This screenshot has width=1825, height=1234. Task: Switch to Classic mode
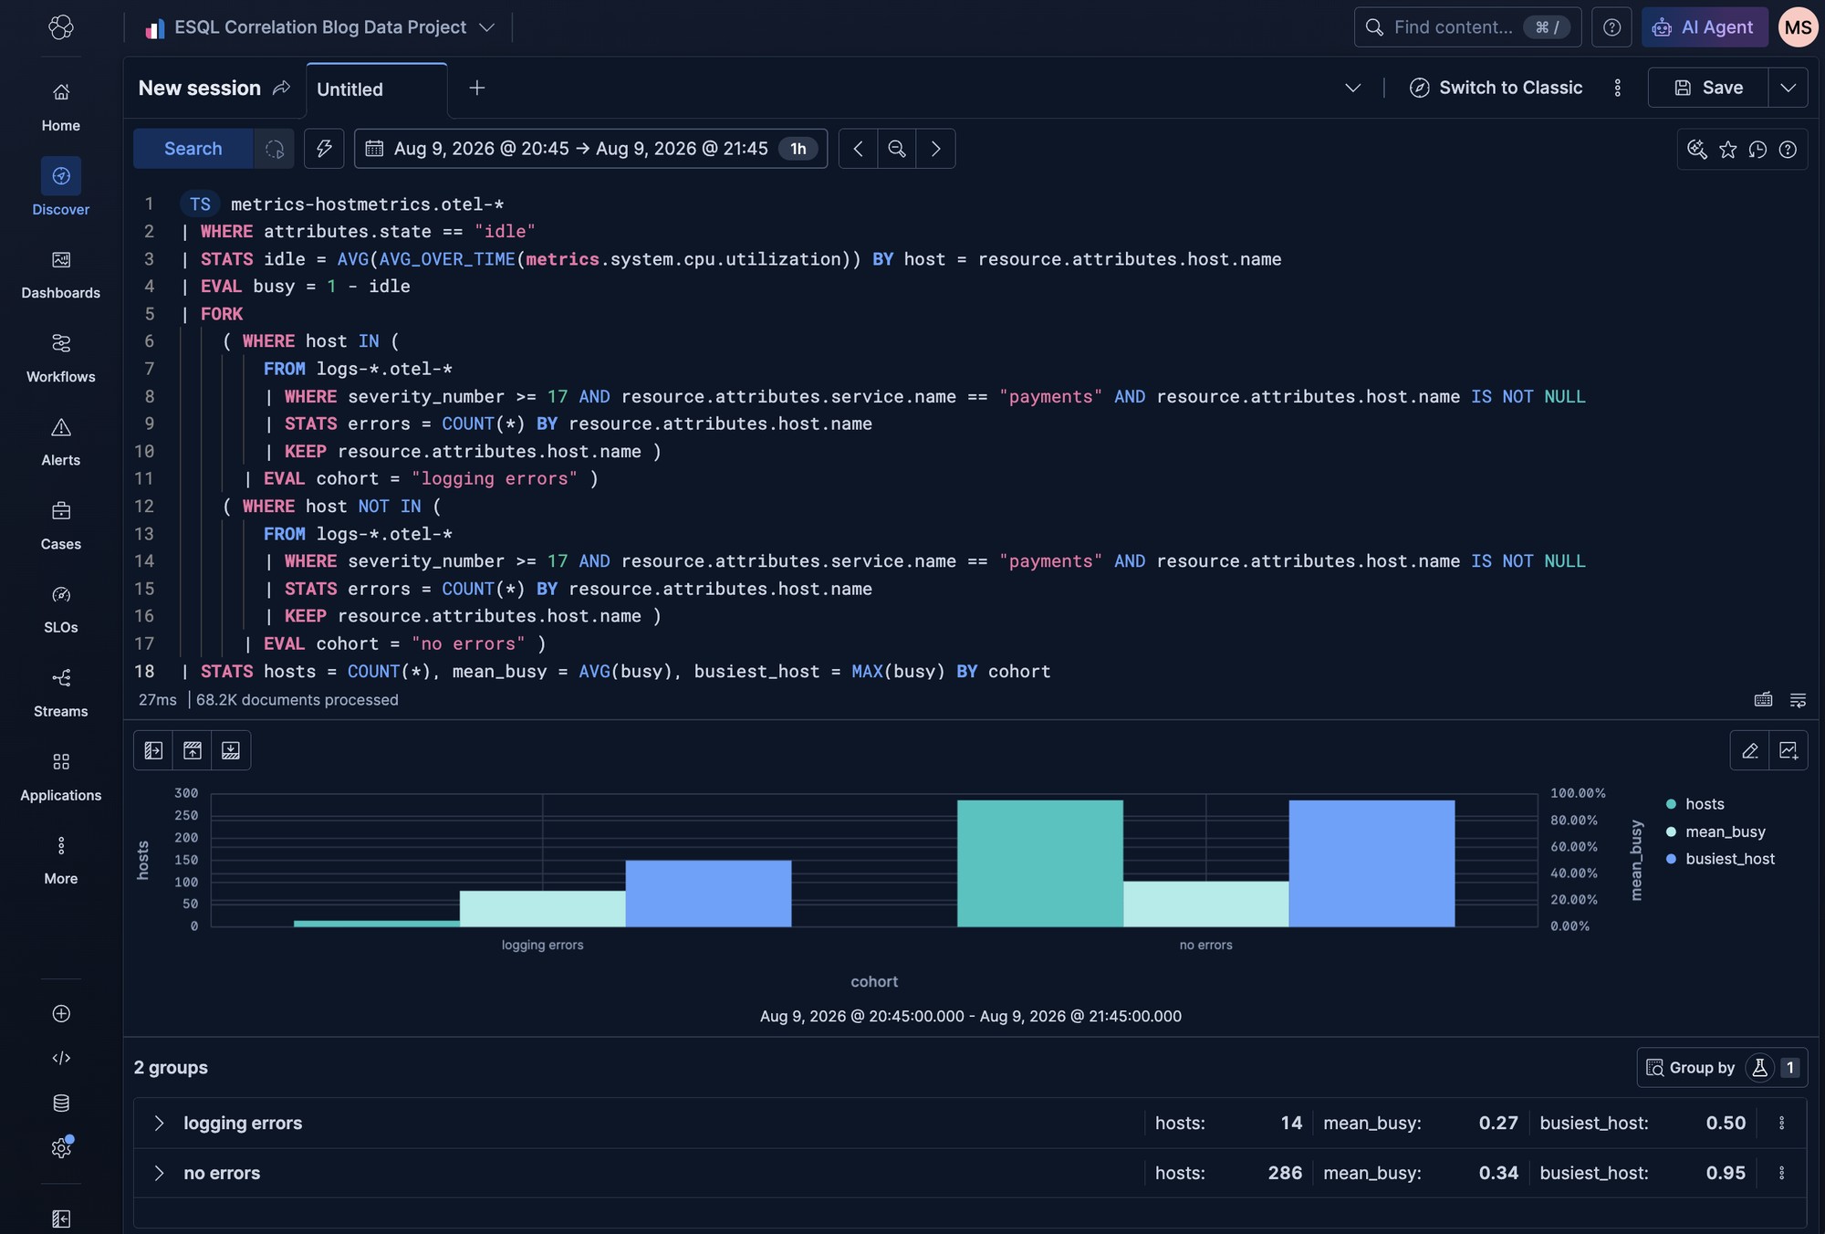pos(1496,88)
